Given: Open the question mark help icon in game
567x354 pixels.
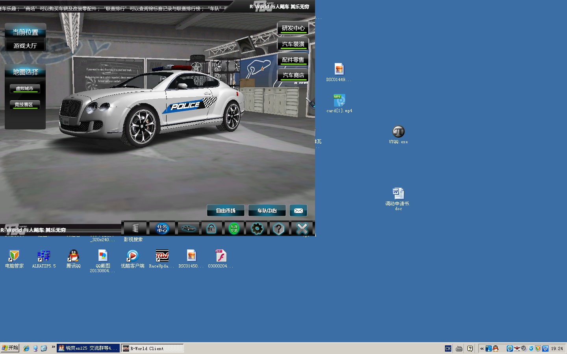Looking at the screenshot, I should pyautogui.click(x=279, y=228).
